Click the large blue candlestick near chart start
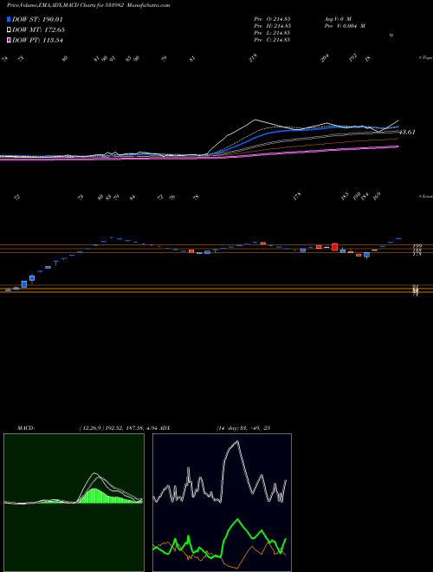The image size is (433, 572). point(24,284)
